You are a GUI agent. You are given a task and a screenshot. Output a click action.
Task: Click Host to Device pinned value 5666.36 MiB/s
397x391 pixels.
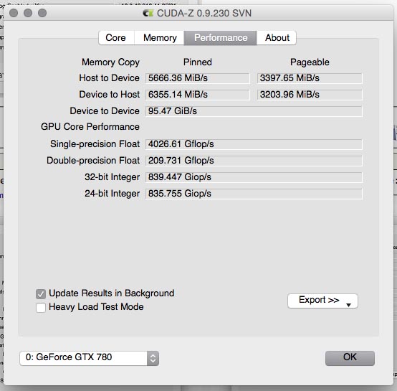pos(198,78)
